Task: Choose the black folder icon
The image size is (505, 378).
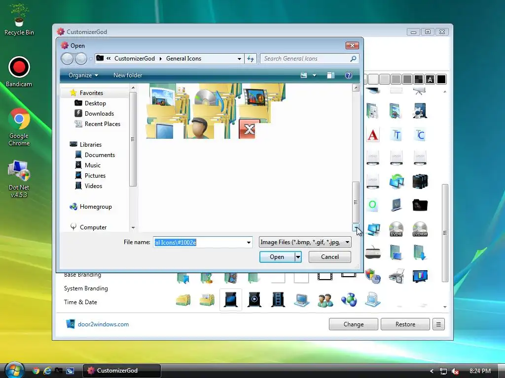Action: [420, 205]
